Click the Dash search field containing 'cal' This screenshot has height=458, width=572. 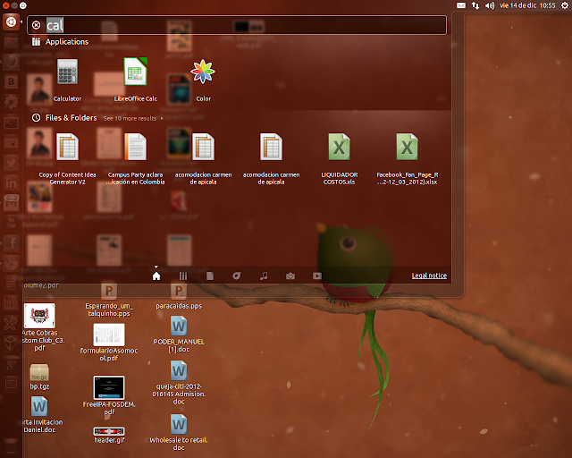237,25
